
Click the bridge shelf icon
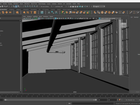pyautogui.click(x=99, y=12)
